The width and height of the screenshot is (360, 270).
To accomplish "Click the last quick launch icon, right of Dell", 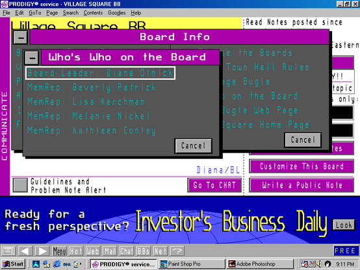I will click(77, 264).
